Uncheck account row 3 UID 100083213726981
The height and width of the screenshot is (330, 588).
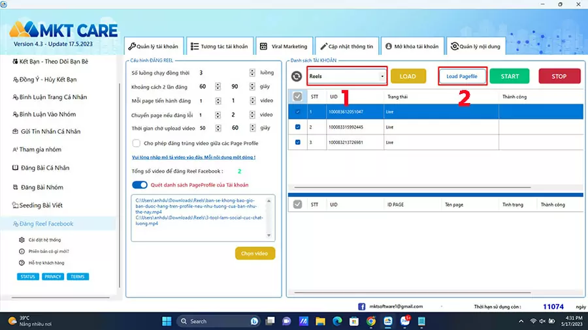(x=298, y=142)
